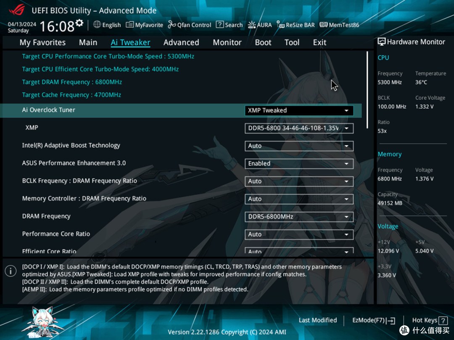
Task: Switch to Main tab
Action: click(88, 42)
